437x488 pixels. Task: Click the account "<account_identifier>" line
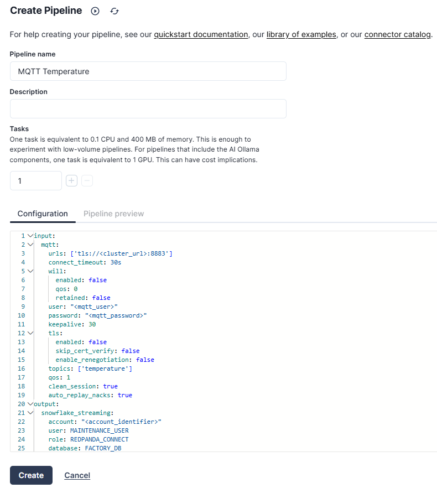coord(105,422)
